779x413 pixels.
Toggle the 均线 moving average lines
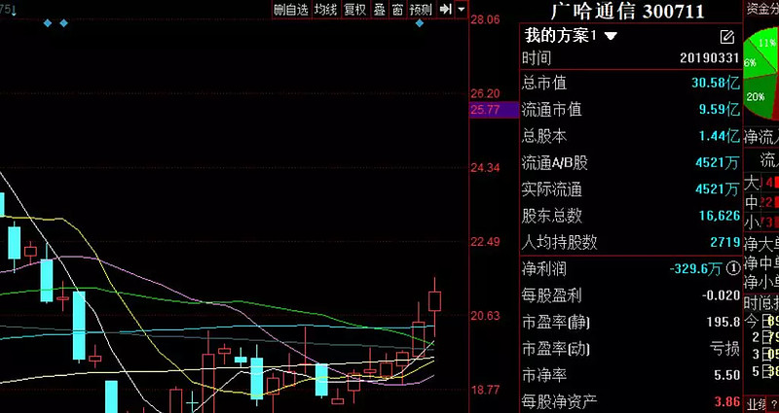pos(326,9)
